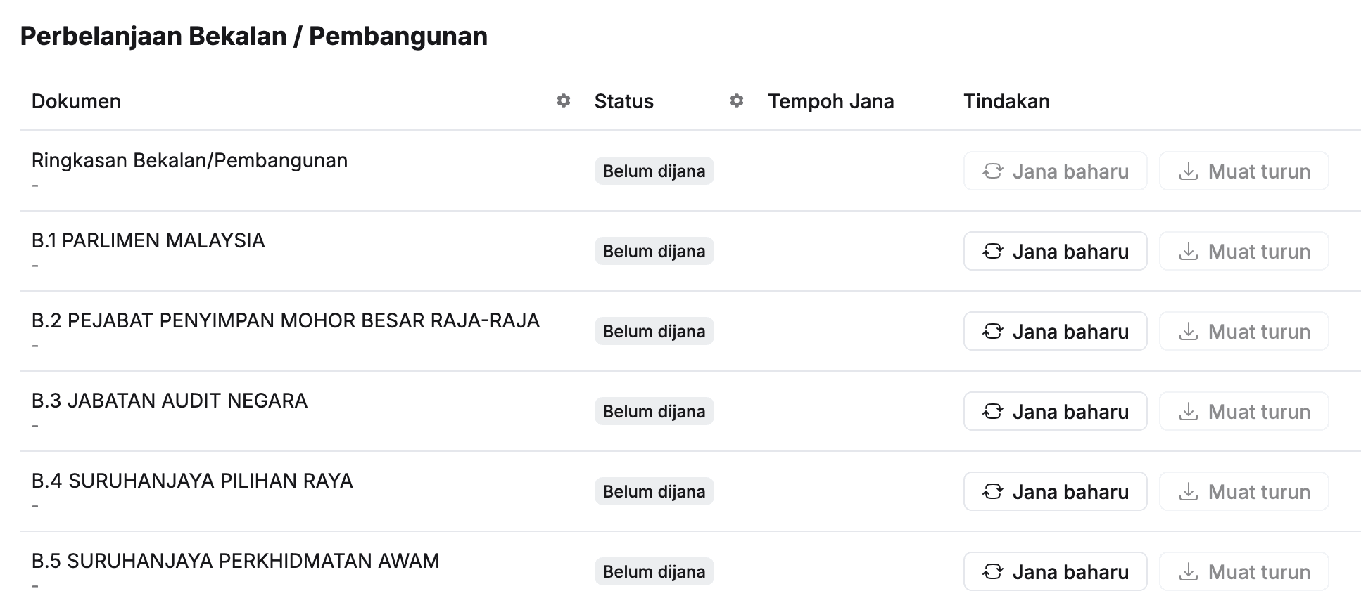Click download icon in Ringkasan Bekalan/Pembangunan row
1361x610 pixels.
pyautogui.click(x=1188, y=171)
